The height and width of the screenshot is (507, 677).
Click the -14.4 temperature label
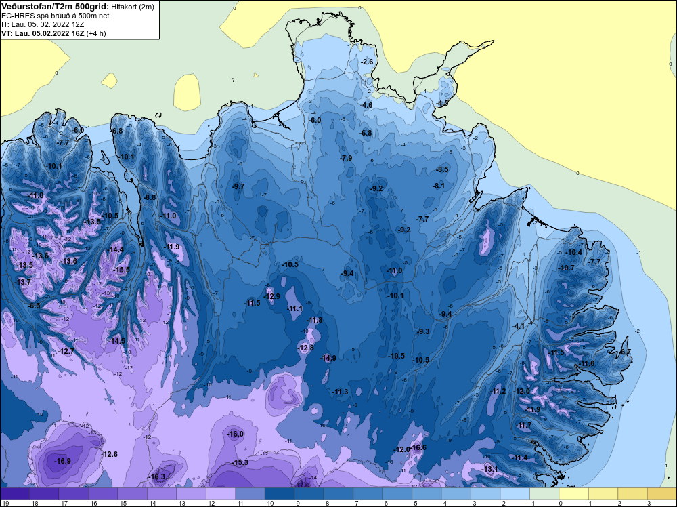116,249
